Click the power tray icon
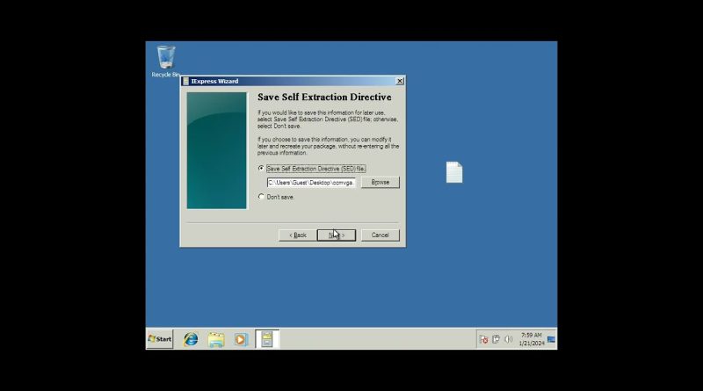Image resolution: width=703 pixels, height=391 pixels. coord(496,339)
